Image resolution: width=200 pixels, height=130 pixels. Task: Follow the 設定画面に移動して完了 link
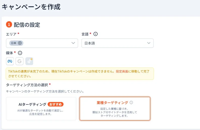pos(133,71)
